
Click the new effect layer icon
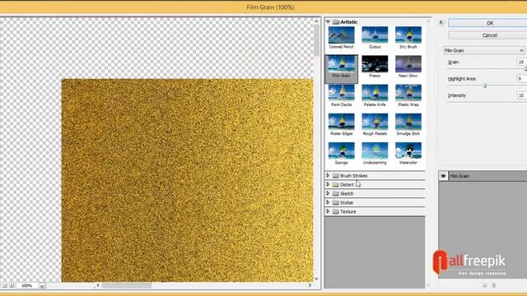click(x=485, y=285)
